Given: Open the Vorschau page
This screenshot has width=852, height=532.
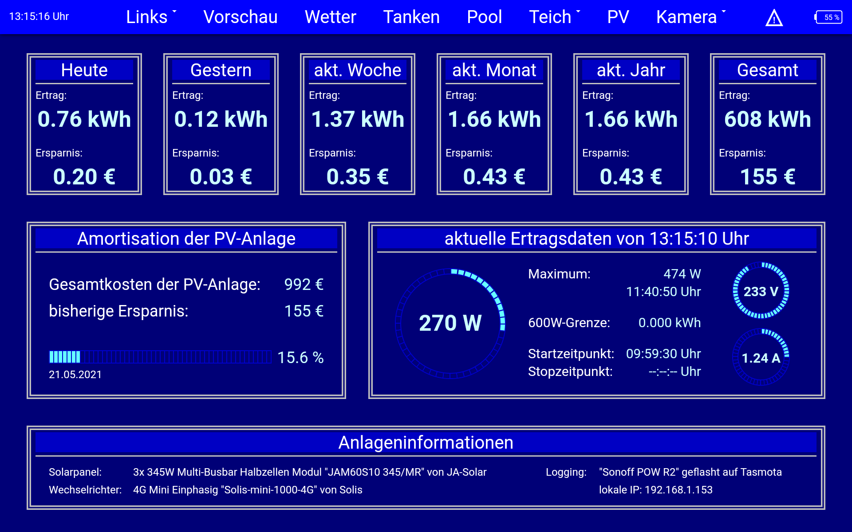Looking at the screenshot, I should pos(240,17).
